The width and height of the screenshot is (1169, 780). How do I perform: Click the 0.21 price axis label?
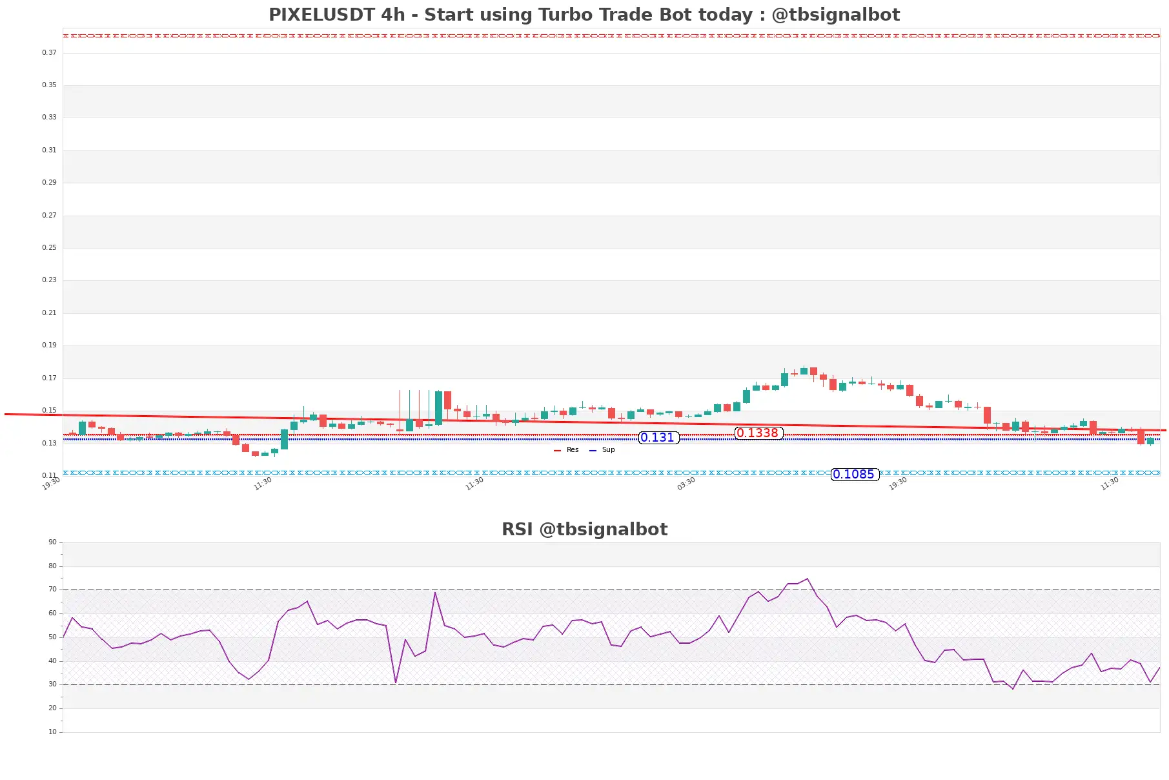(49, 313)
